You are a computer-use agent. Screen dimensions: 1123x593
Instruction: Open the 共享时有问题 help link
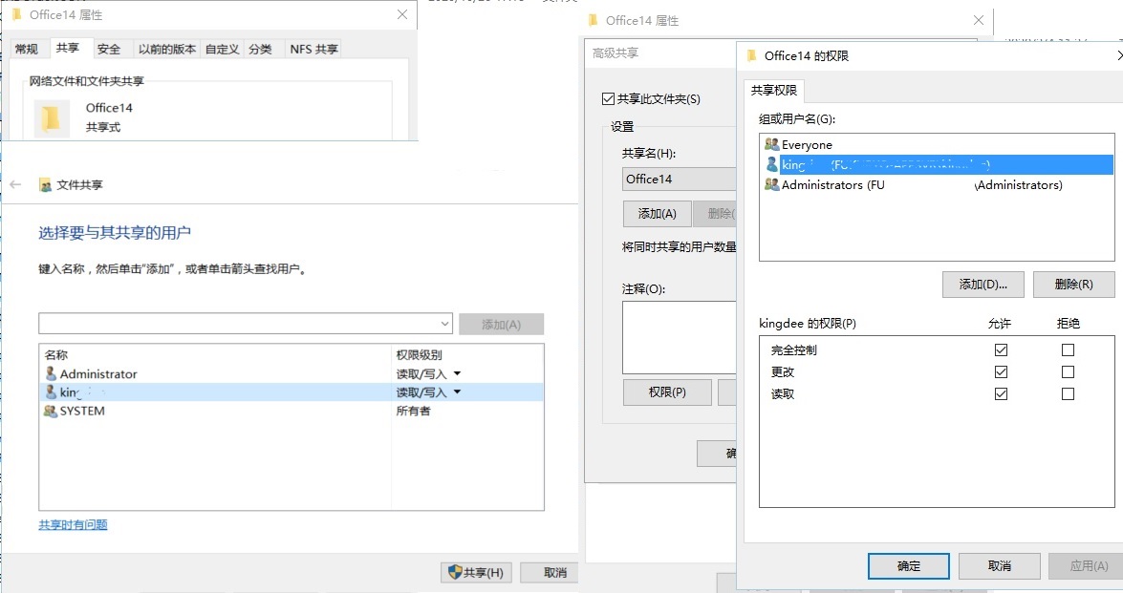(73, 524)
